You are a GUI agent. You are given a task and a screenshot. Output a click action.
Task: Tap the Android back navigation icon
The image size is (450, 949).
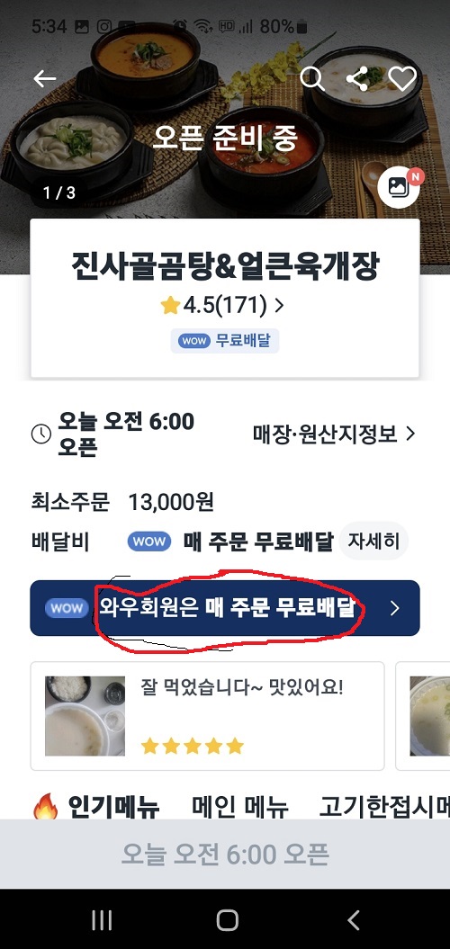354,920
